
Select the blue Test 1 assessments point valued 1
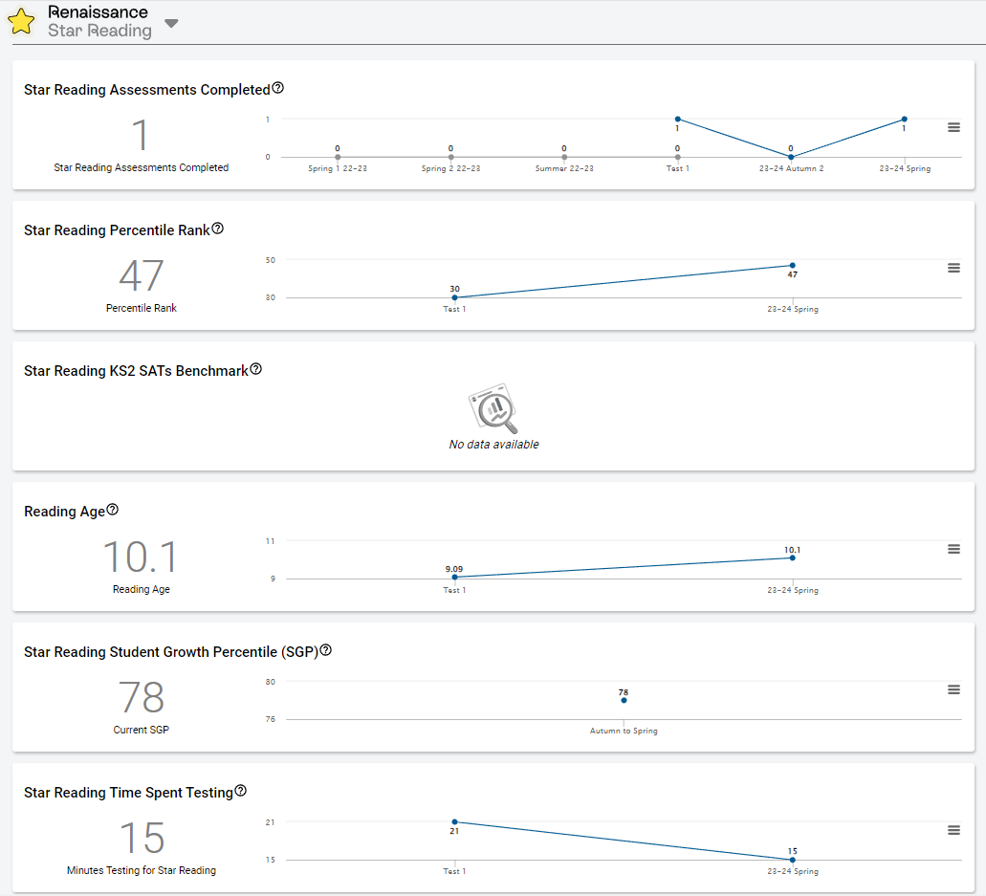tap(678, 119)
